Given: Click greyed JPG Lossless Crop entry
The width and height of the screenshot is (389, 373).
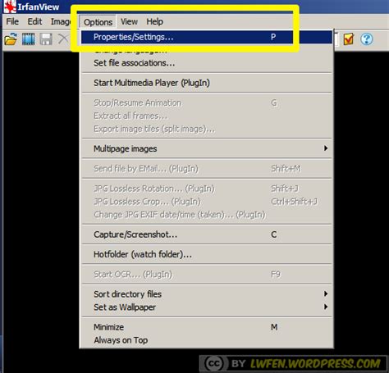Looking at the screenshot, I should pyautogui.click(x=207, y=202).
